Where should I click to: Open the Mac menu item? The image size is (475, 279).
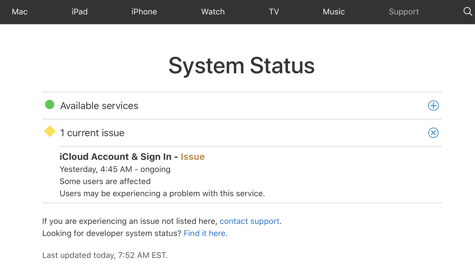click(x=20, y=12)
